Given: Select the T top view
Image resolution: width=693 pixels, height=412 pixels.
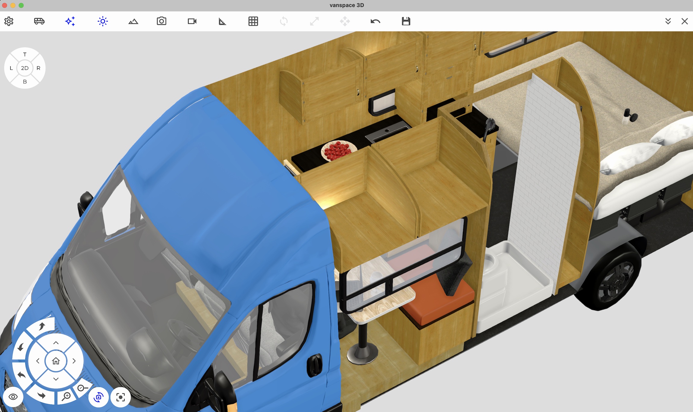Looking at the screenshot, I should (25, 55).
